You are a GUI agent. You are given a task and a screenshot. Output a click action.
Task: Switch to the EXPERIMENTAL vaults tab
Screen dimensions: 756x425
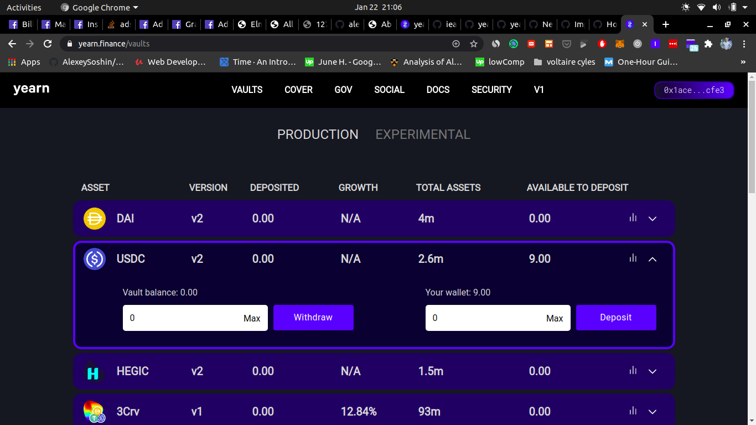point(423,134)
